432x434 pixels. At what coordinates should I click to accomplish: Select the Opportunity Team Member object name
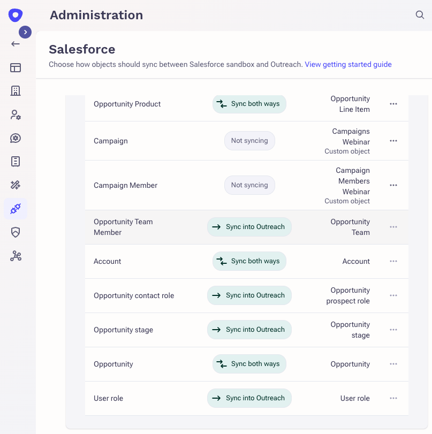[x=123, y=227]
